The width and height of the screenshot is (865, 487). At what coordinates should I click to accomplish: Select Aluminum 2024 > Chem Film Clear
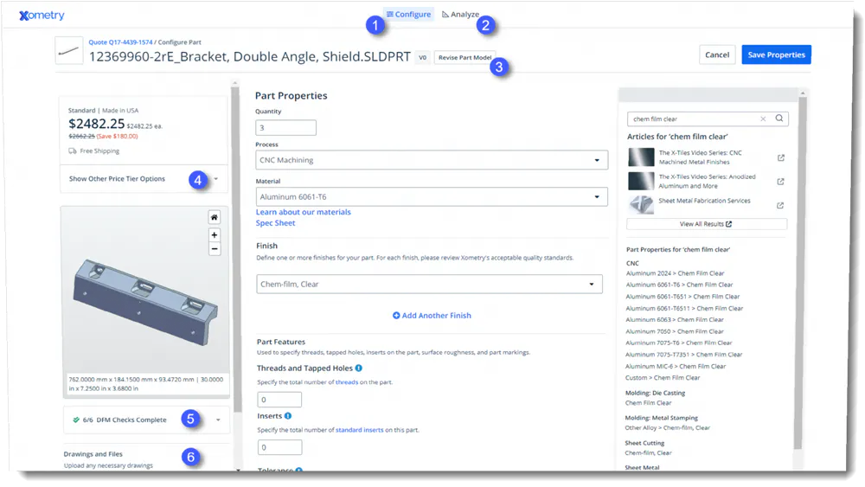(x=675, y=273)
